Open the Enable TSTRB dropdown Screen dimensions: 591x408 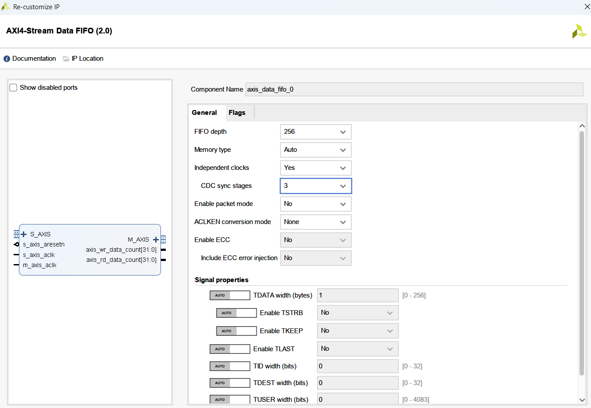(358, 312)
